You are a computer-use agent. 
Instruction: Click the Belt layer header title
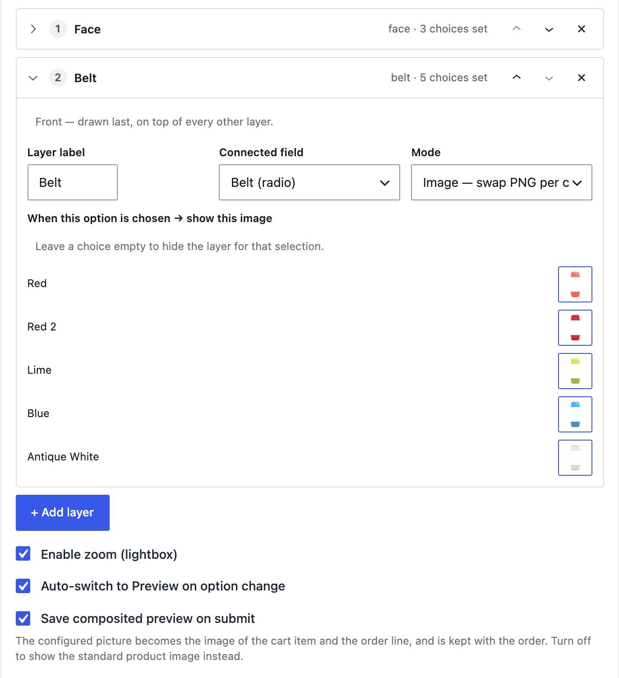pos(85,78)
